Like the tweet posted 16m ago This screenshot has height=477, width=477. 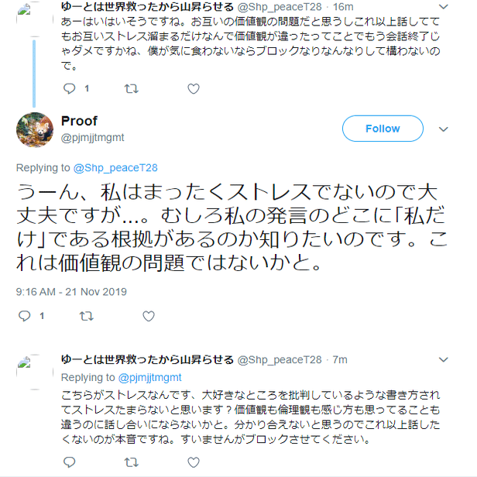pyautogui.click(x=194, y=88)
